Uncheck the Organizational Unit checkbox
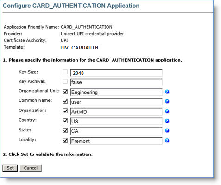 65,92
